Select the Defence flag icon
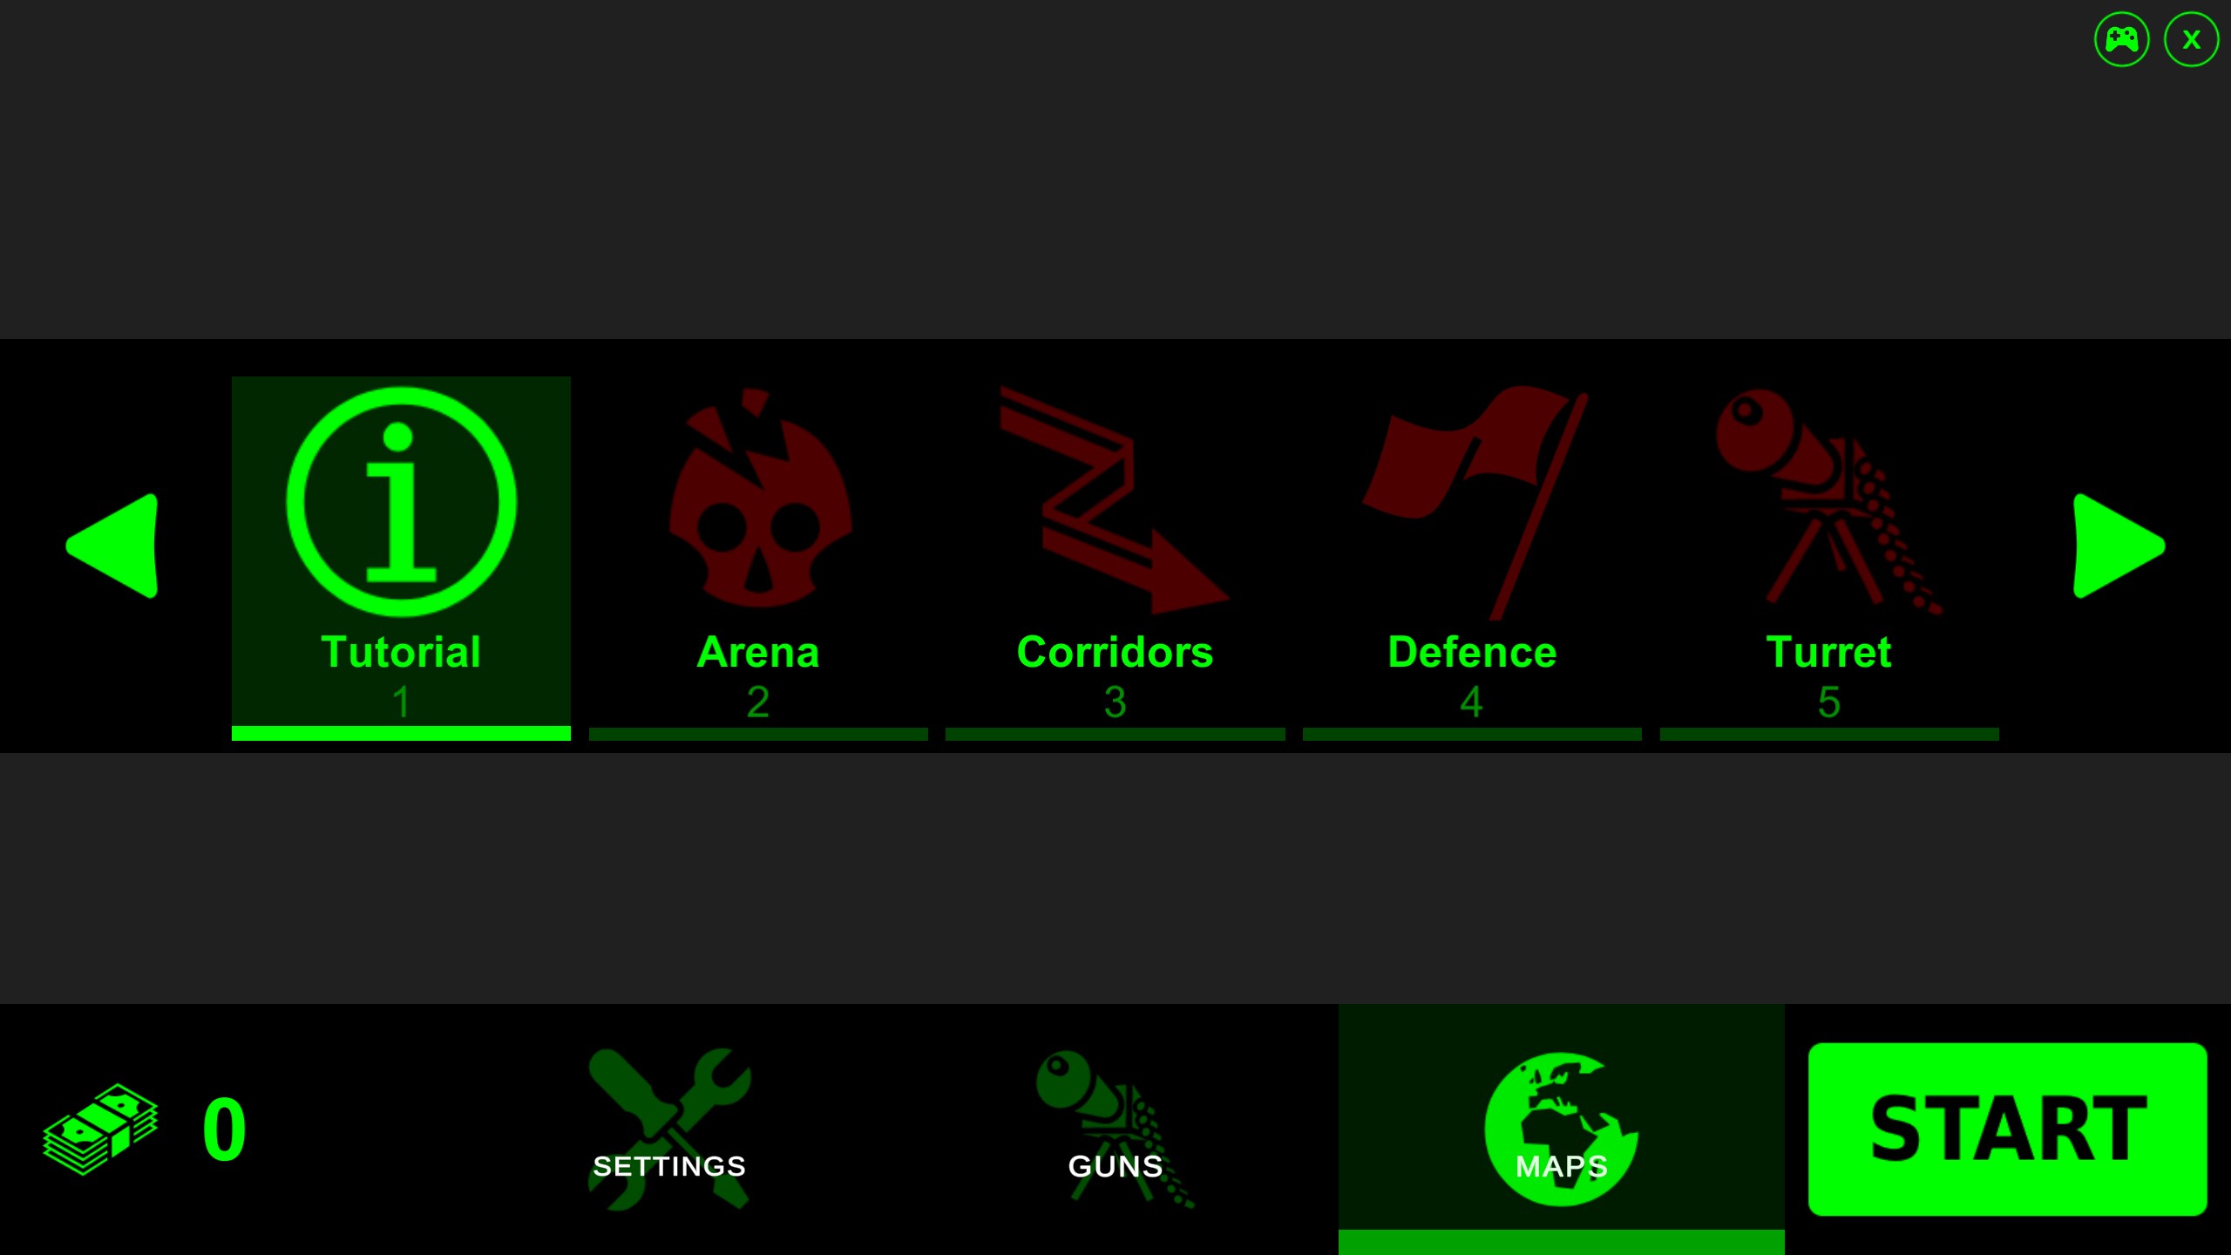 click(1475, 503)
